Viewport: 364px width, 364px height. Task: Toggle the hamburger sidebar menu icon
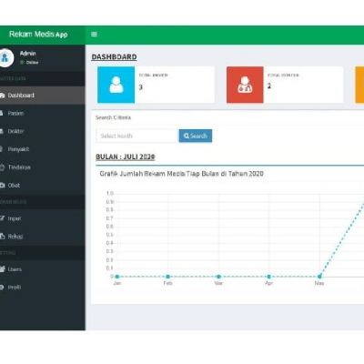pos(94,35)
